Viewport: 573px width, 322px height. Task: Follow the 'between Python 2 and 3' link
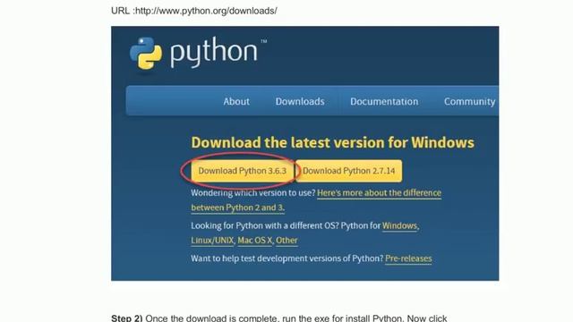click(237, 208)
